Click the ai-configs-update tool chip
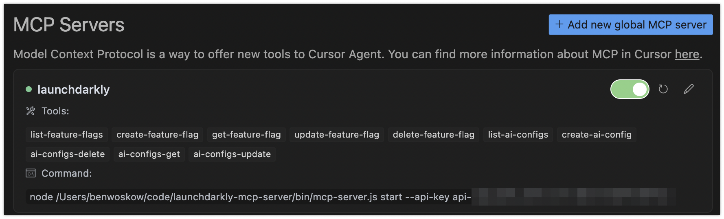 [x=232, y=154]
